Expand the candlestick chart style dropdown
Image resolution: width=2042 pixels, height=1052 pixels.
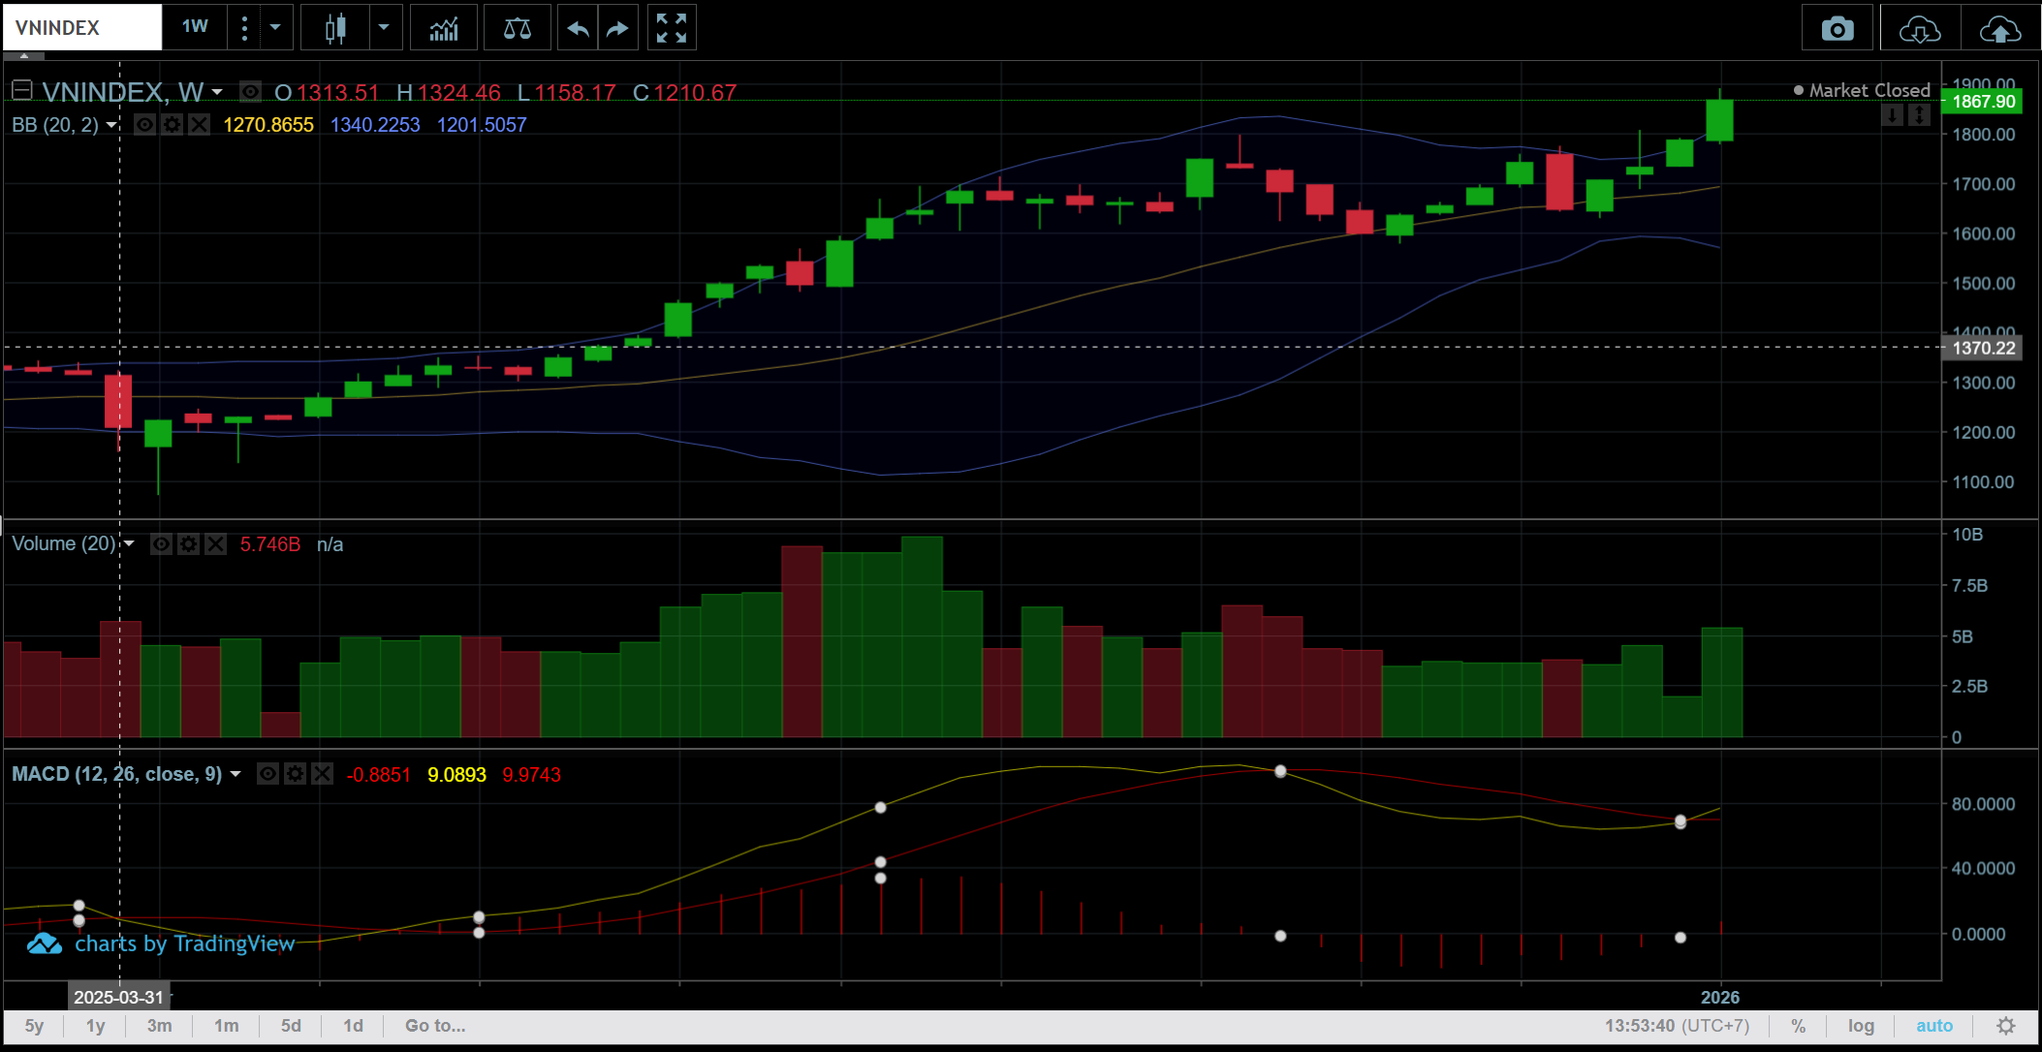tap(384, 27)
